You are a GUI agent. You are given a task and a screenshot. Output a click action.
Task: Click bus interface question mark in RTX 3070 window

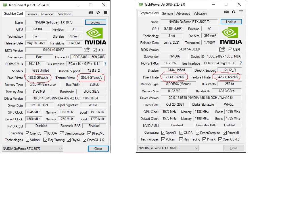tap(105, 64)
